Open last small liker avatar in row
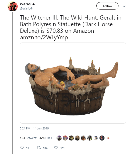This screenshot has height=154, width=133. [108, 138]
